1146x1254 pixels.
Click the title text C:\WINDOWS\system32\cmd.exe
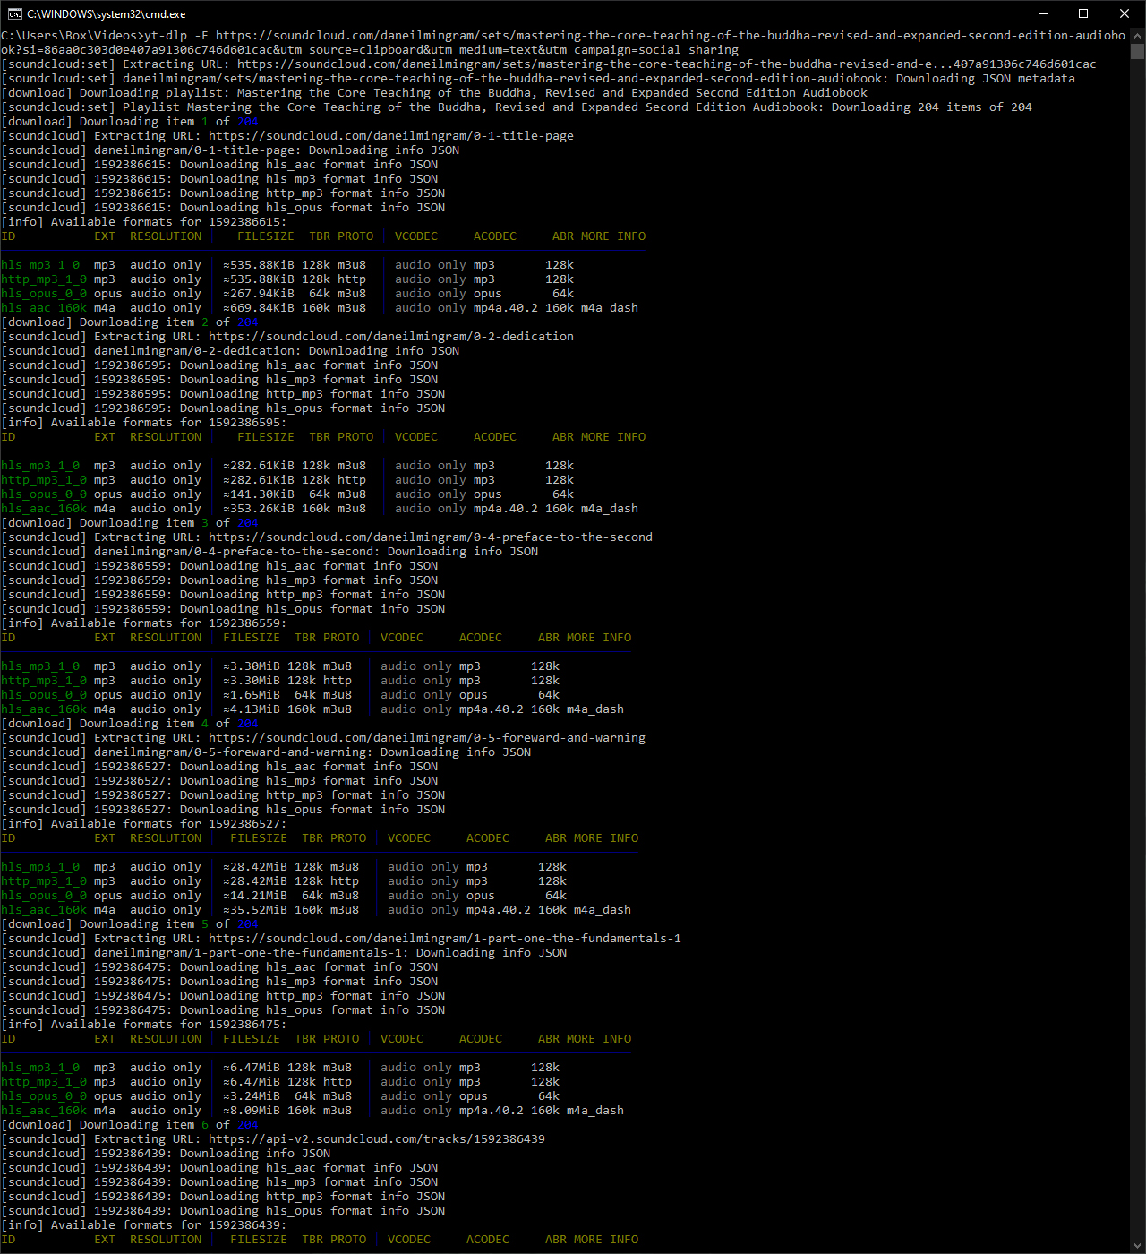pyautogui.click(x=107, y=14)
